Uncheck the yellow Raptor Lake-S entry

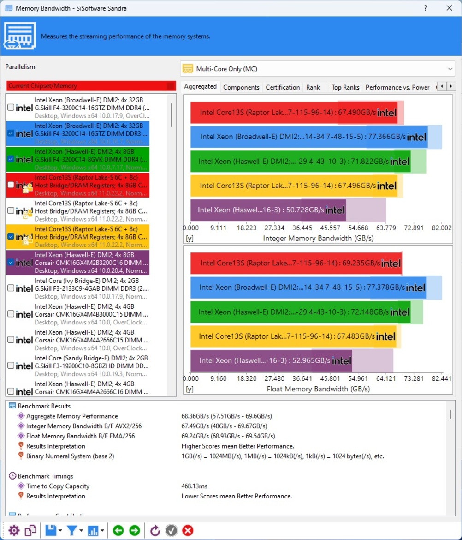(x=11, y=236)
